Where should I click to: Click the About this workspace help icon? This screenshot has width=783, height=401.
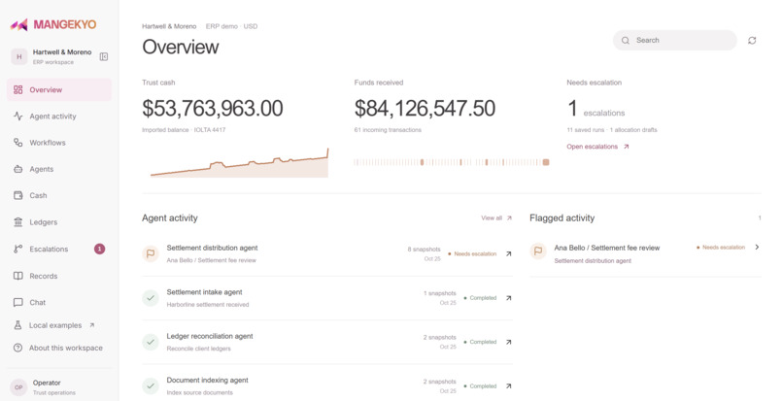point(18,348)
